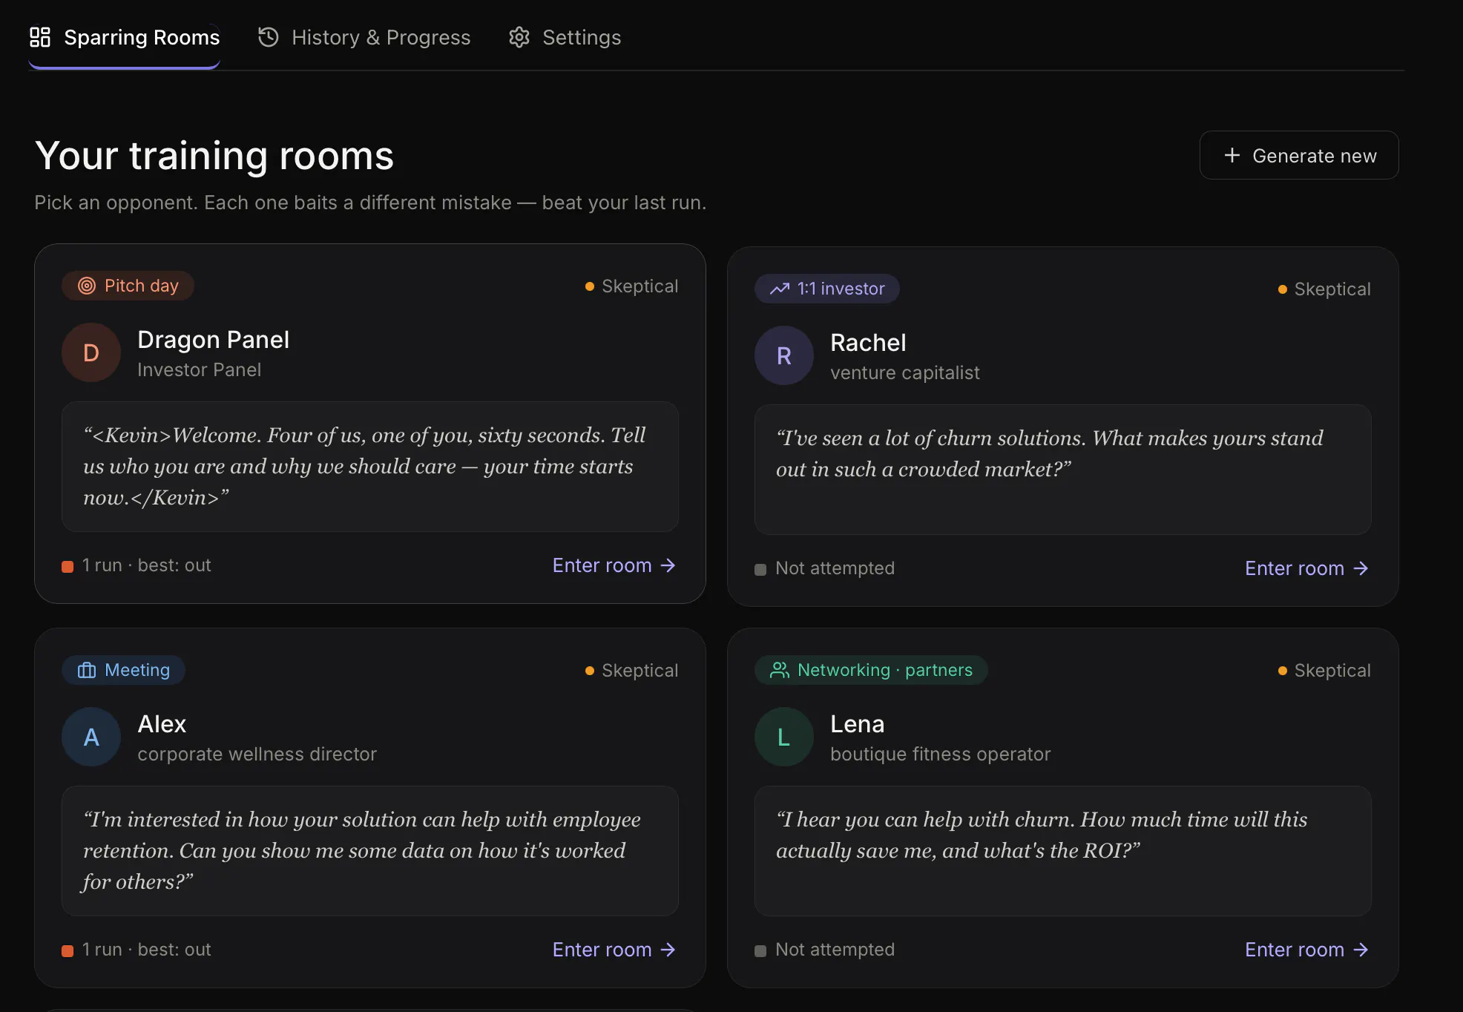
Task: Select the Pitch day tag
Action: (x=128, y=286)
